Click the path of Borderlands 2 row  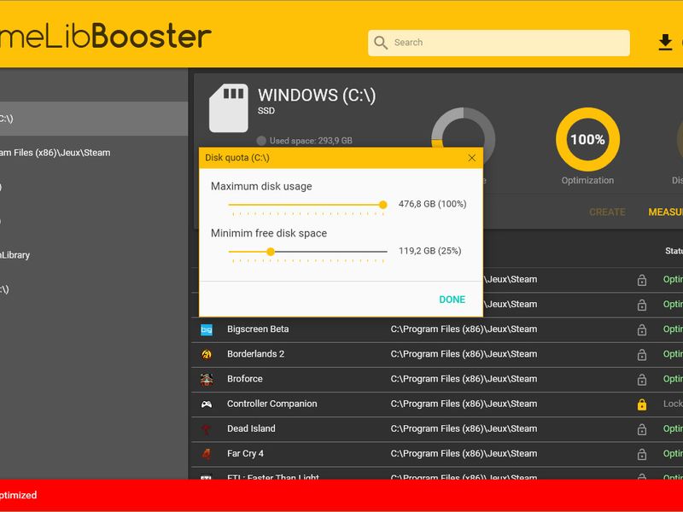pos(464,354)
